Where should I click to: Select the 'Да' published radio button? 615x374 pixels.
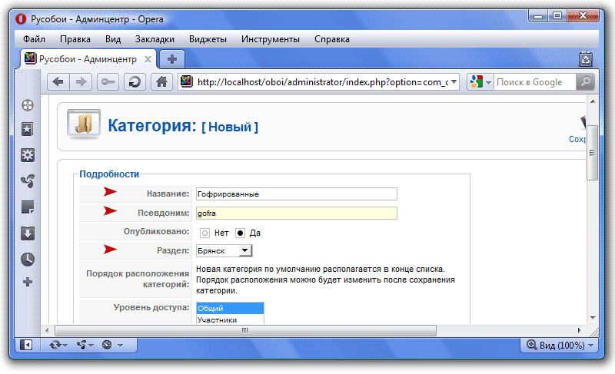(240, 233)
